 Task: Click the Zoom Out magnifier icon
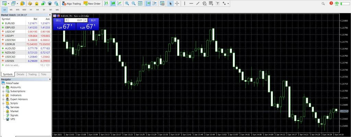133,3
